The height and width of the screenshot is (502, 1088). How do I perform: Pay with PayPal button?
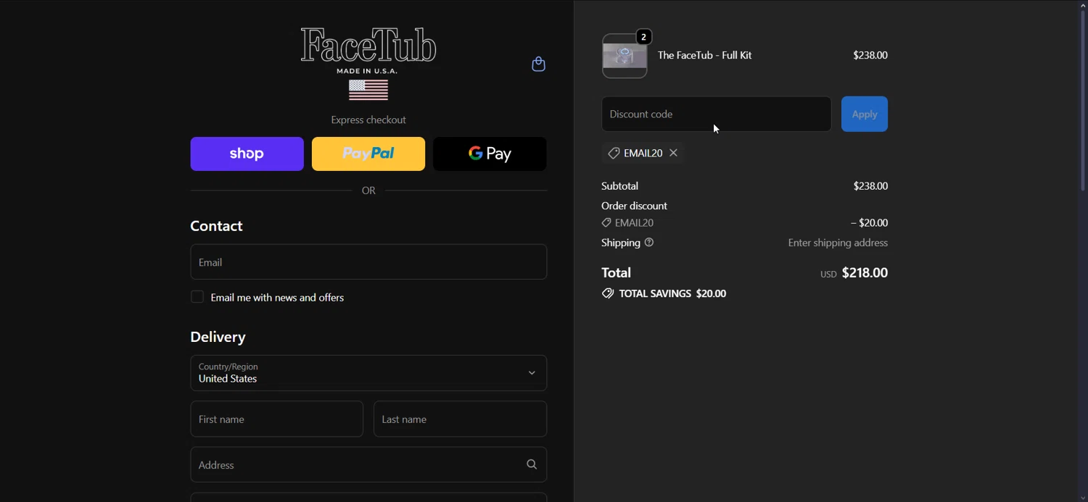point(368,154)
